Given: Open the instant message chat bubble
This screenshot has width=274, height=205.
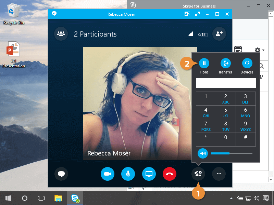Looking at the screenshot, I should click(x=61, y=174).
